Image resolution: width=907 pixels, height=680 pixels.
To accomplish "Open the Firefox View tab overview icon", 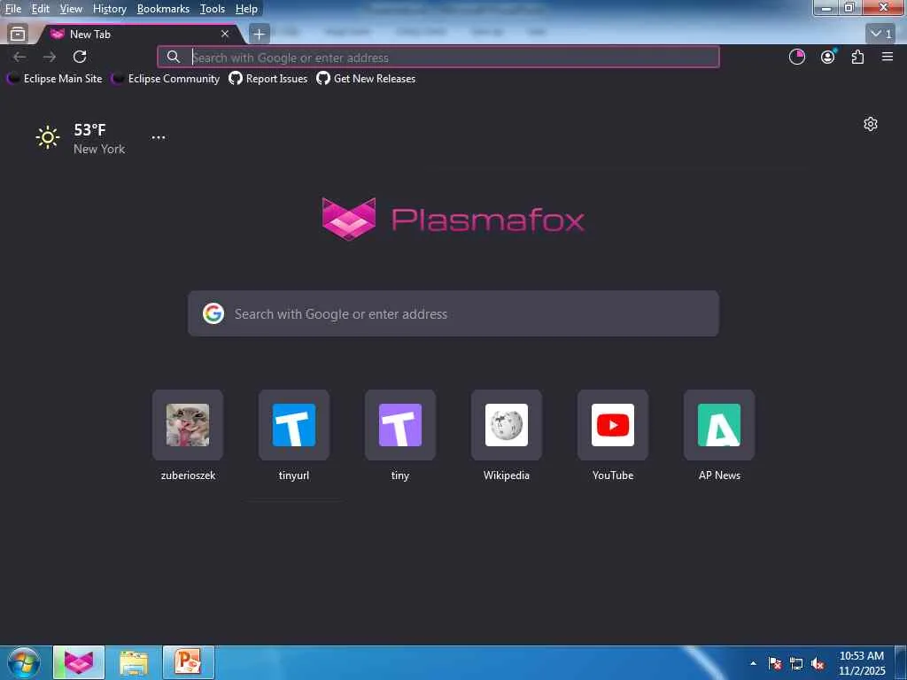I will (x=18, y=35).
